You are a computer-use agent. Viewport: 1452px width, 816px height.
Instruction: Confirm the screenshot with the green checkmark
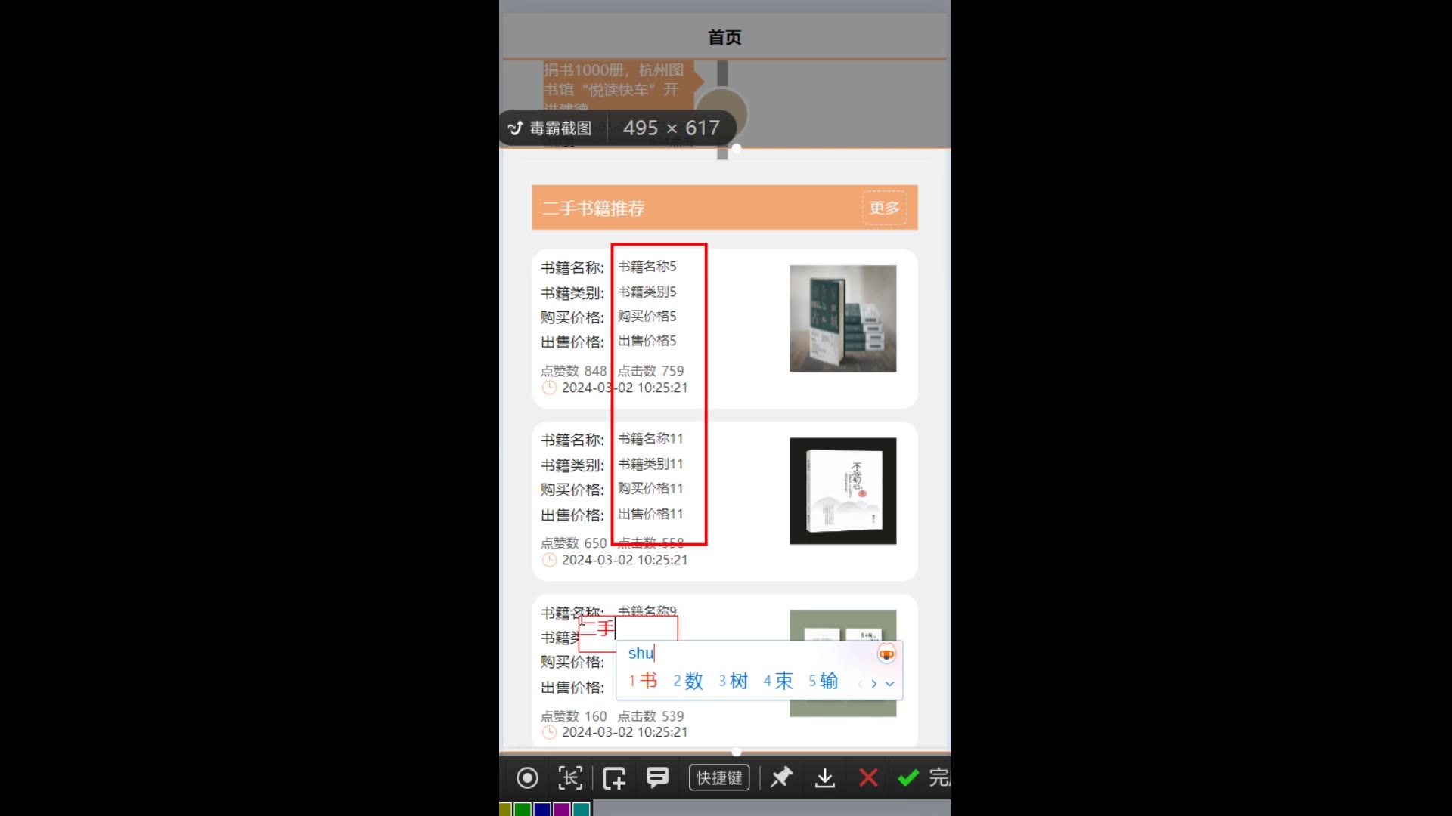[x=908, y=777]
